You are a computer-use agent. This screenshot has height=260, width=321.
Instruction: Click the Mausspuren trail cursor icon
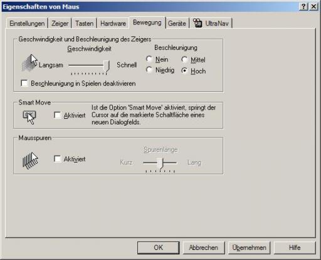(x=30, y=161)
